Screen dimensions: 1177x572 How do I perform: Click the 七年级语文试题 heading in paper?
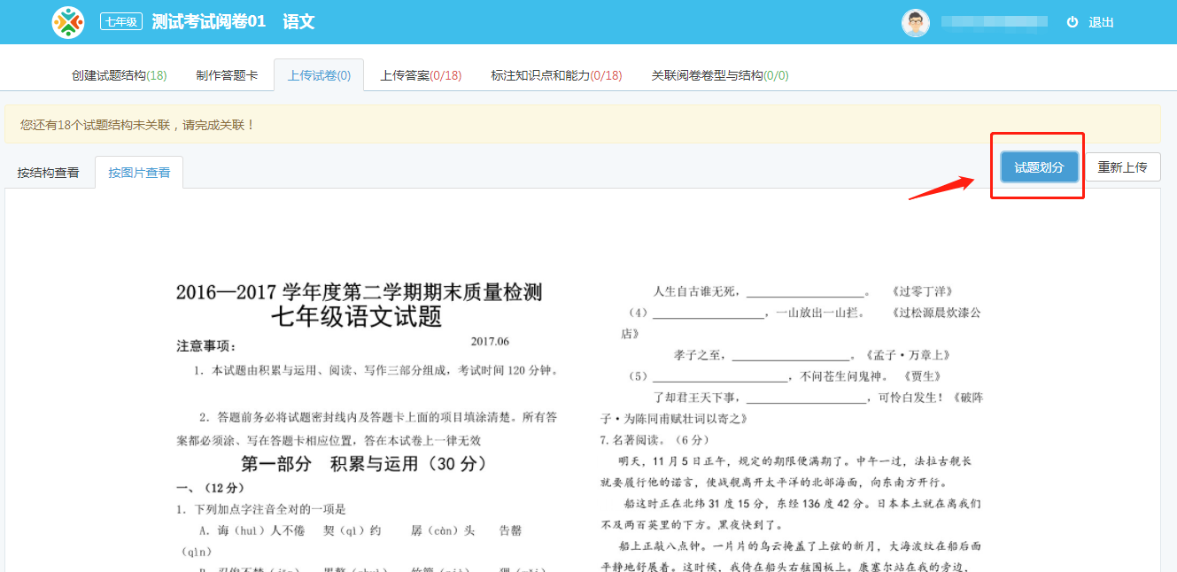point(356,316)
